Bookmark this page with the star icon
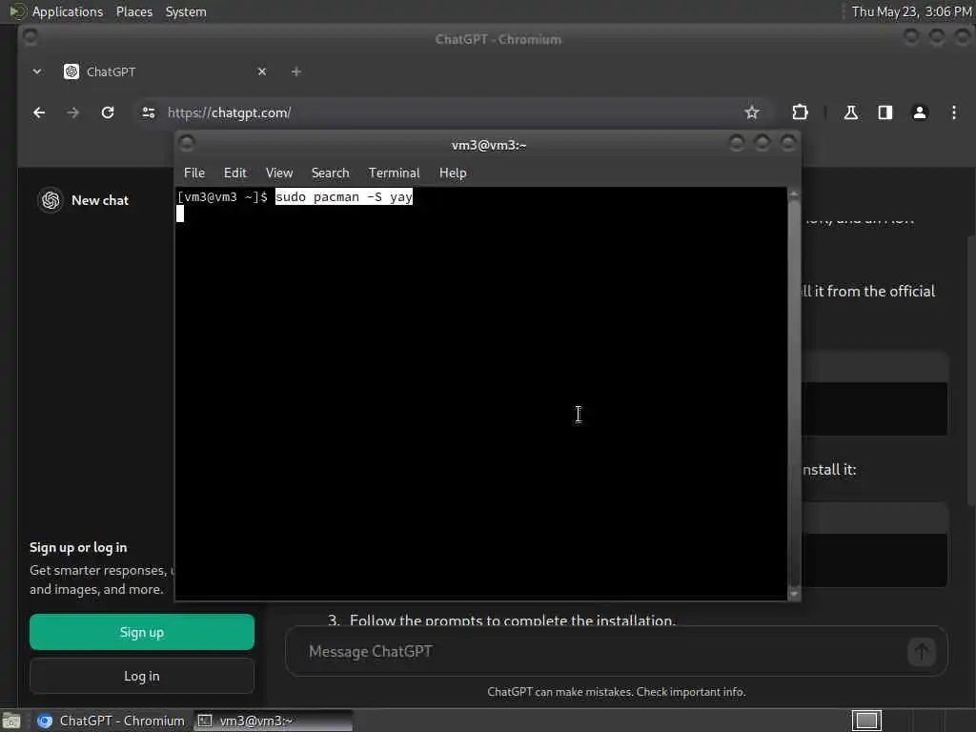976x732 pixels. pos(752,112)
